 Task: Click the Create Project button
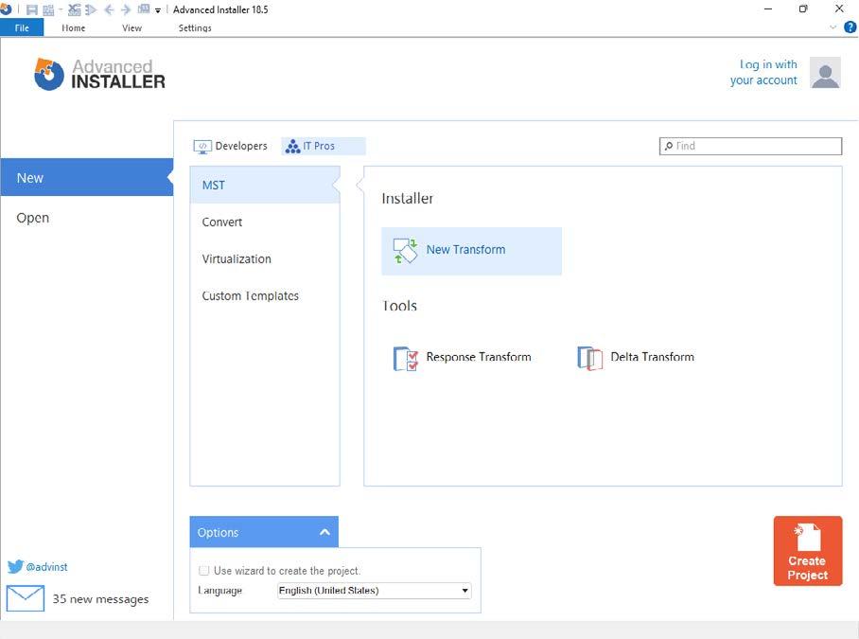(808, 551)
